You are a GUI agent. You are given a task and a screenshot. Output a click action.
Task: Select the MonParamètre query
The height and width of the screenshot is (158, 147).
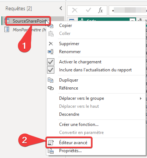(x=29, y=30)
